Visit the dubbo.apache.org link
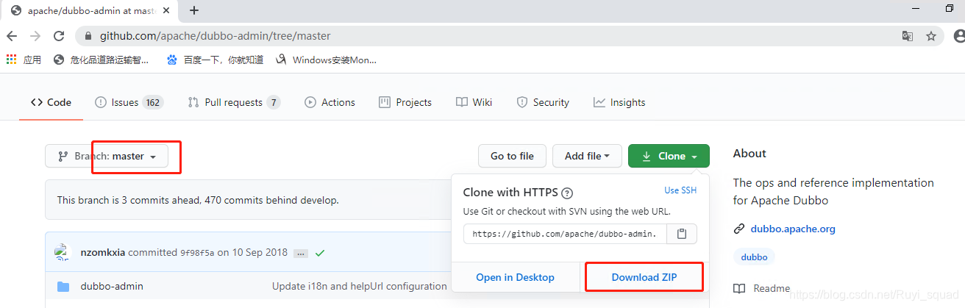This screenshot has width=965, height=308. [x=793, y=229]
